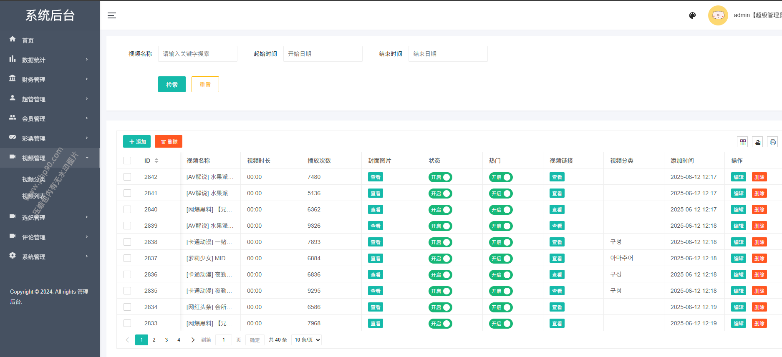782x357 pixels.
Task: Sort the table by ID column
Action: tap(156, 161)
